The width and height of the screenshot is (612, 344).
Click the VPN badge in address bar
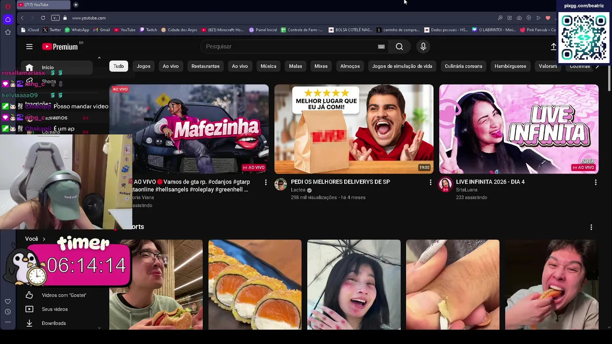click(x=55, y=18)
